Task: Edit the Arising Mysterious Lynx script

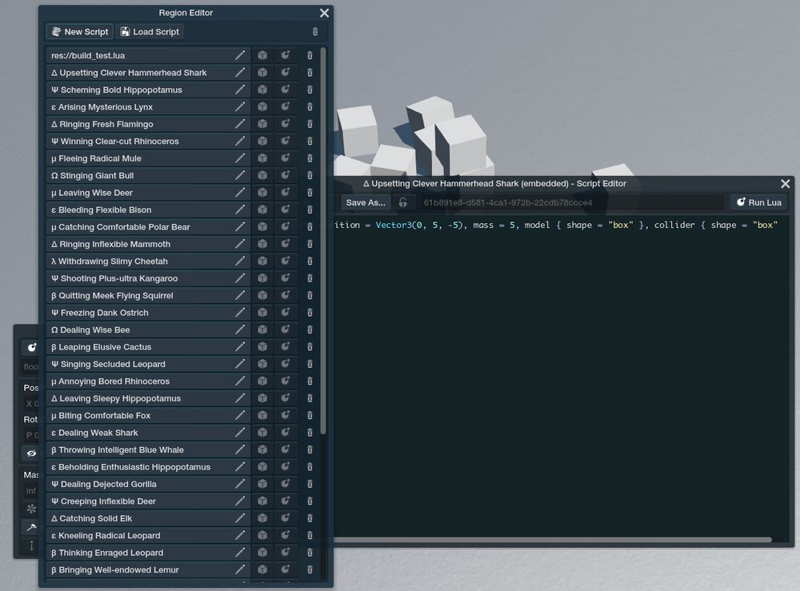Action: [x=240, y=107]
